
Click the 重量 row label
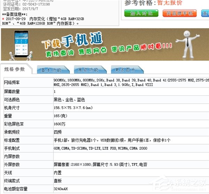[8, 116]
